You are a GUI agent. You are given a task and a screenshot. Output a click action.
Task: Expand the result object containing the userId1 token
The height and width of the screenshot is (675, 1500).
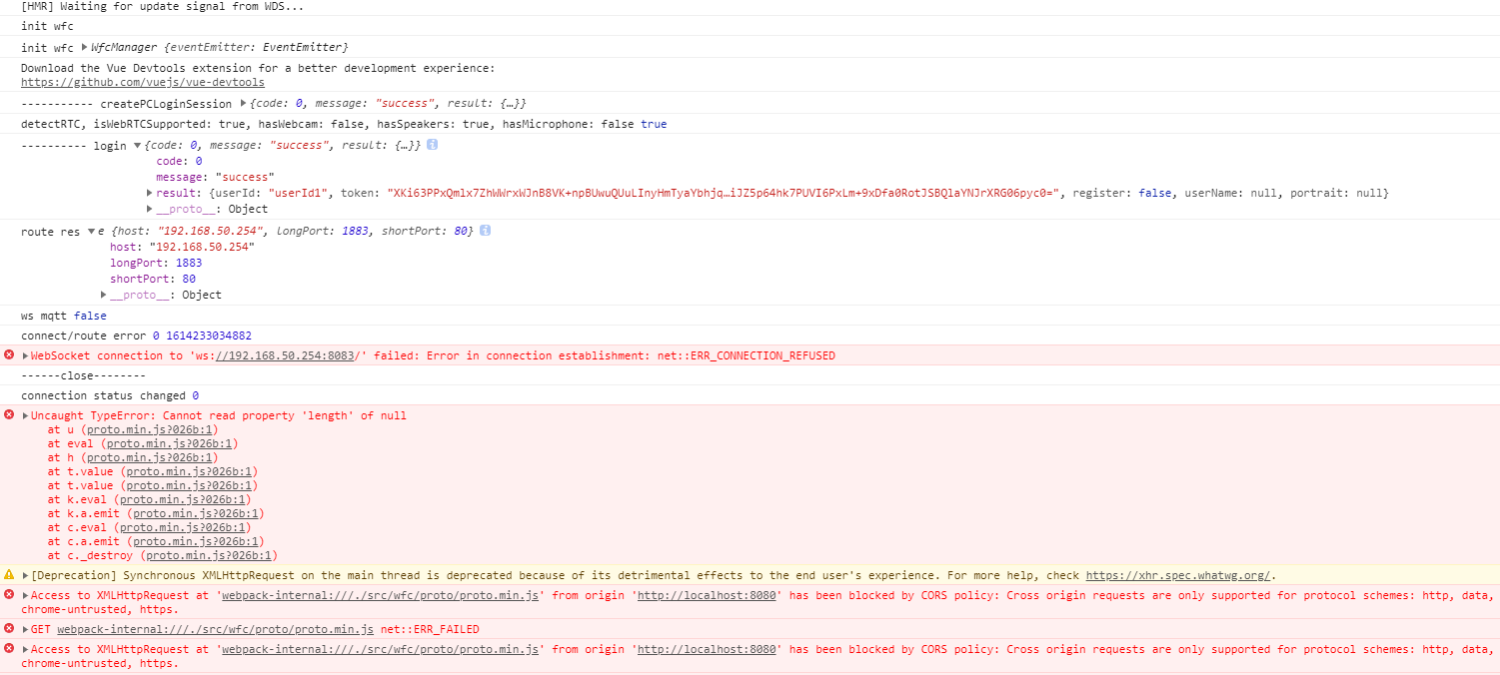[x=151, y=192]
